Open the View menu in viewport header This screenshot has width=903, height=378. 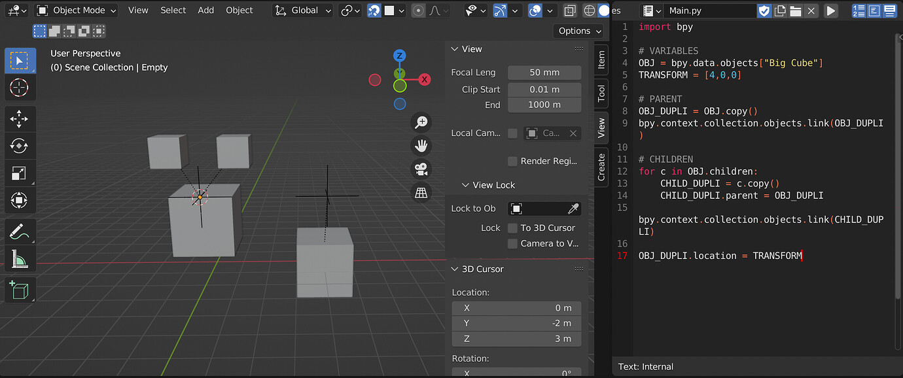pyautogui.click(x=138, y=10)
